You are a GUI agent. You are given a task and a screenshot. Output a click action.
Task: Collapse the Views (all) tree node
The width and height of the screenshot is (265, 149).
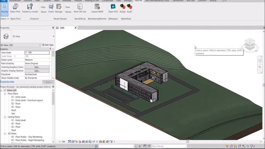[x=2, y=90]
